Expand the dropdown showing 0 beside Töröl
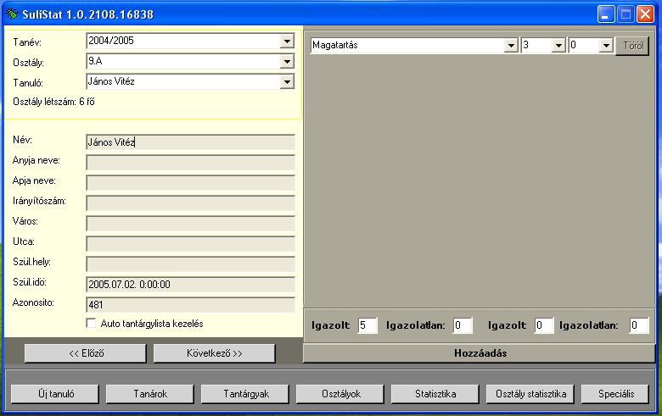 click(x=606, y=45)
